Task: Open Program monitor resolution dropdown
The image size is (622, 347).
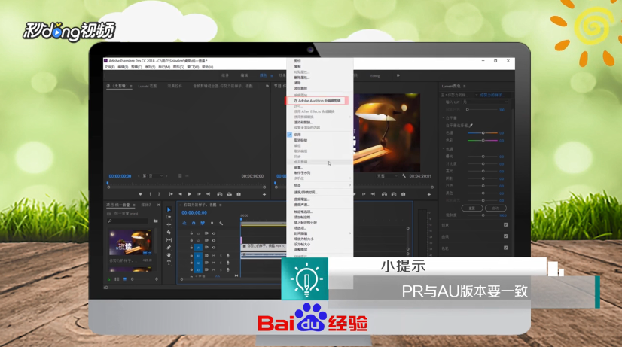Action: 387,175
